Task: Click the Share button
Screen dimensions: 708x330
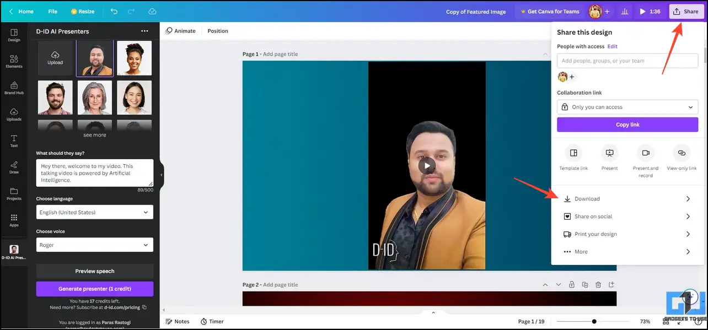Action: [686, 11]
